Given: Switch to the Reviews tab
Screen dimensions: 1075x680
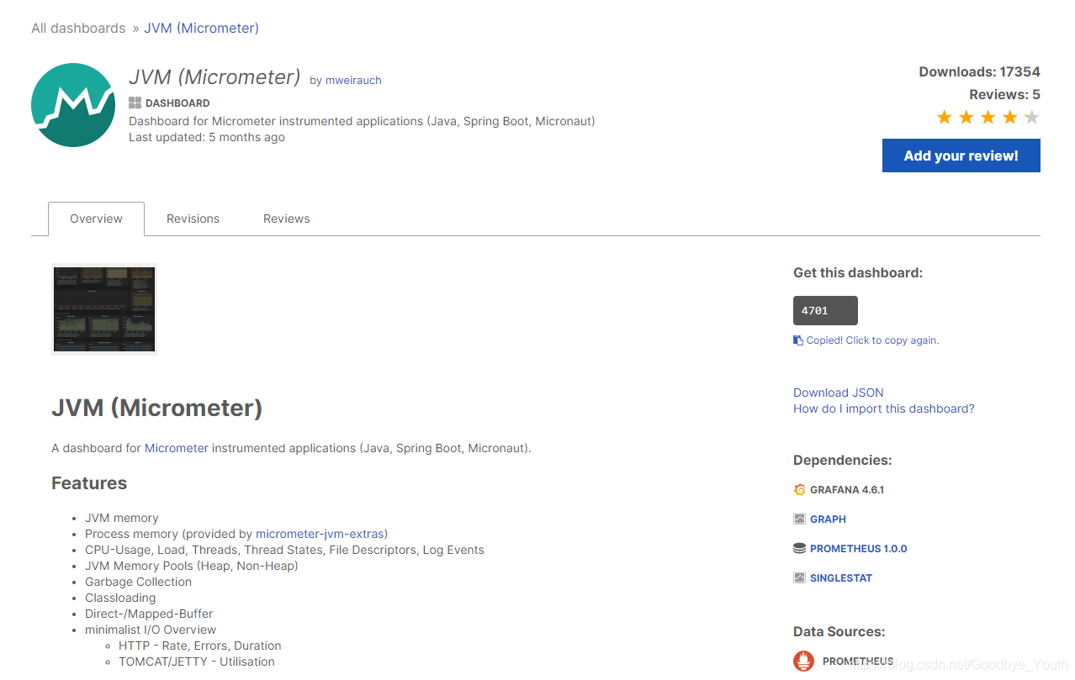Looking at the screenshot, I should pyautogui.click(x=287, y=219).
